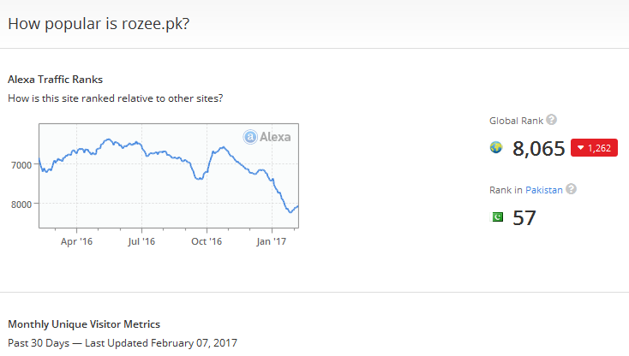The image size is (629, 356).
Task: Open the Pakistan country link
Action: click(544, 190)
